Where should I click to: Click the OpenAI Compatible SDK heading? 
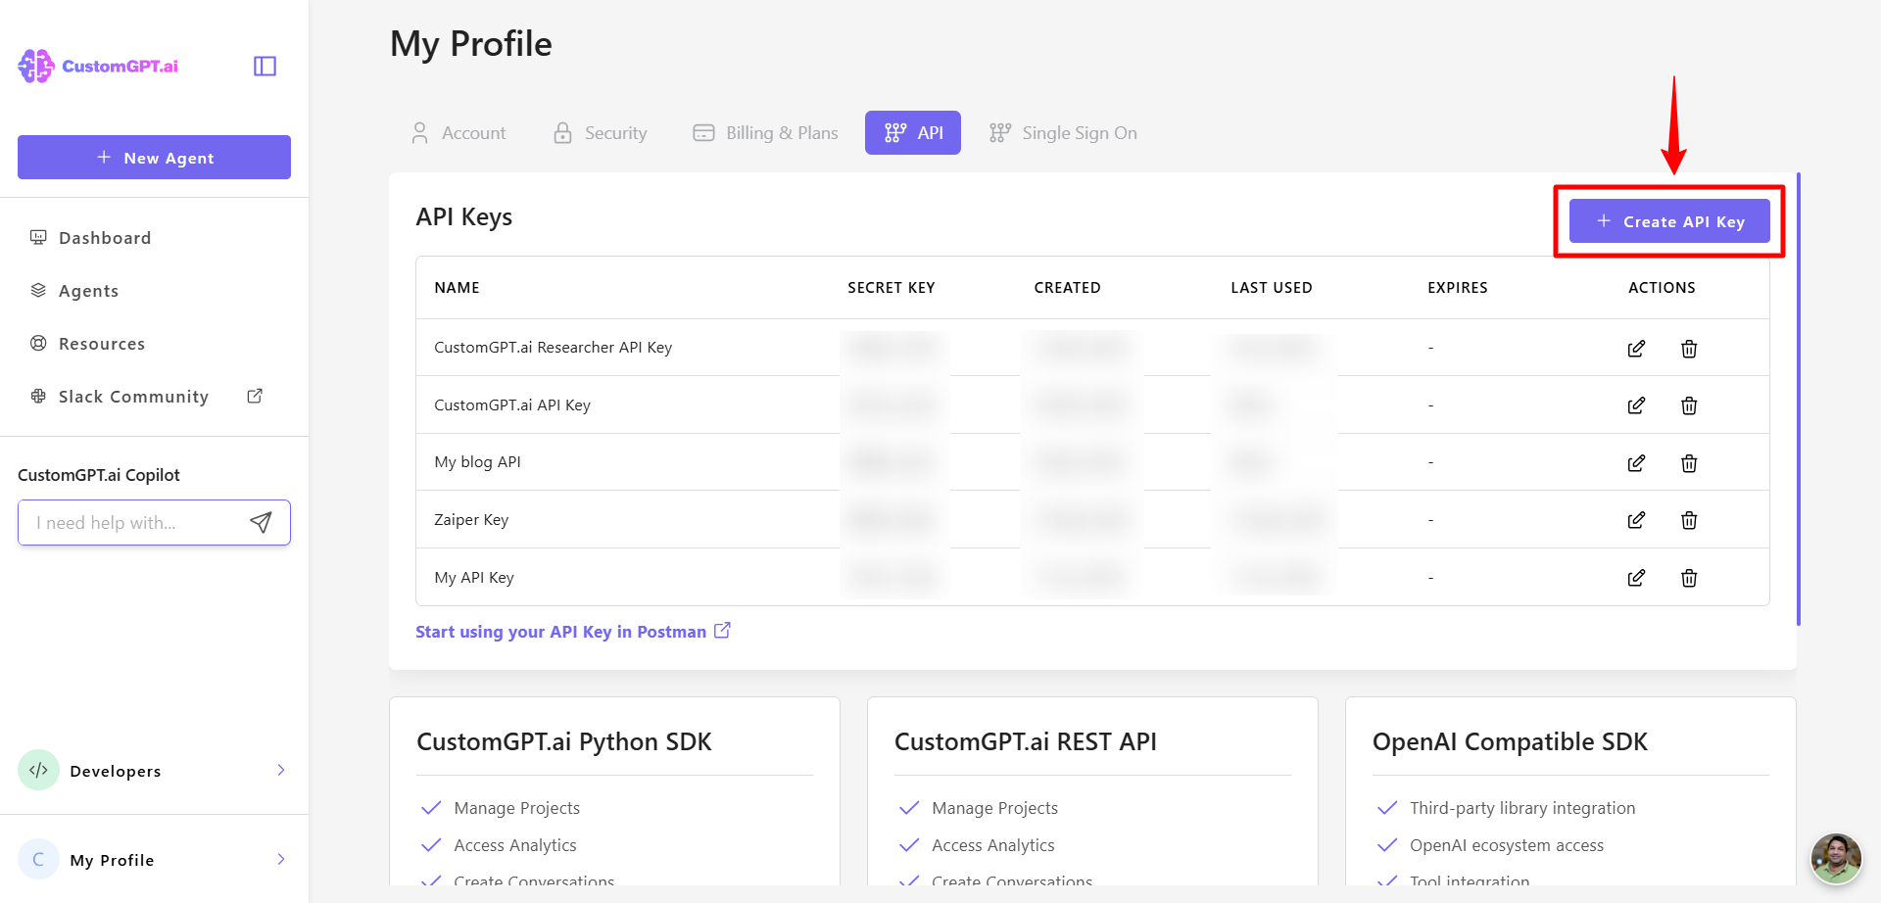coord(1510,742)
